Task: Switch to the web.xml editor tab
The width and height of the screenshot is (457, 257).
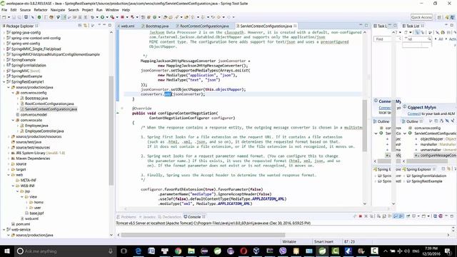Action: tap(127, 26)
